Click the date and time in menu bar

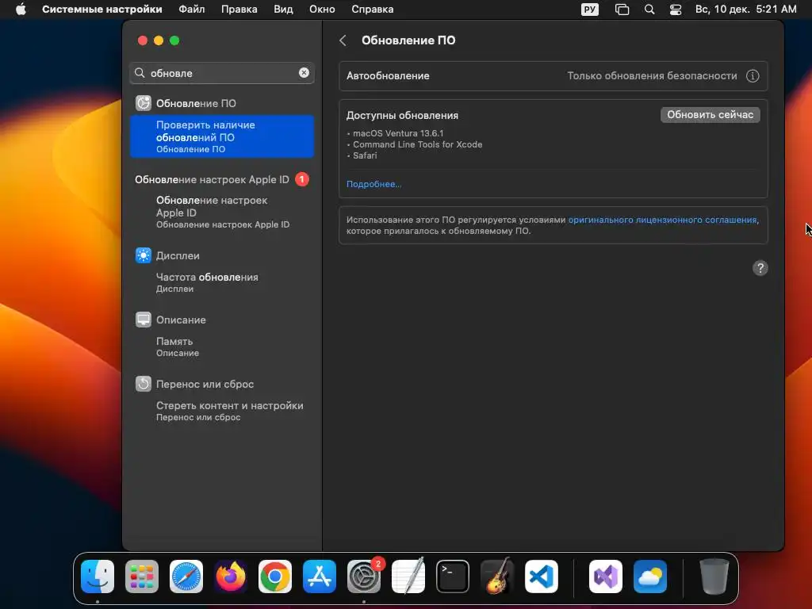745,10
